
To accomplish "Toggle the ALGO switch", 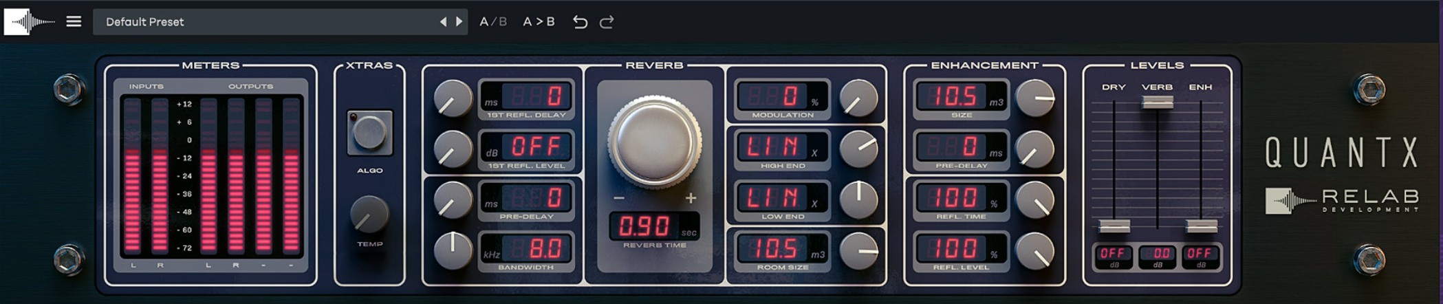I will tap(370, 133).
